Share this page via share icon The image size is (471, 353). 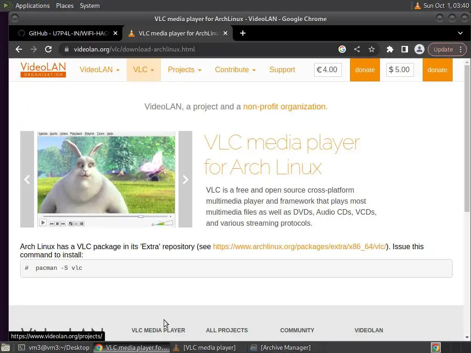click(357, 49)
